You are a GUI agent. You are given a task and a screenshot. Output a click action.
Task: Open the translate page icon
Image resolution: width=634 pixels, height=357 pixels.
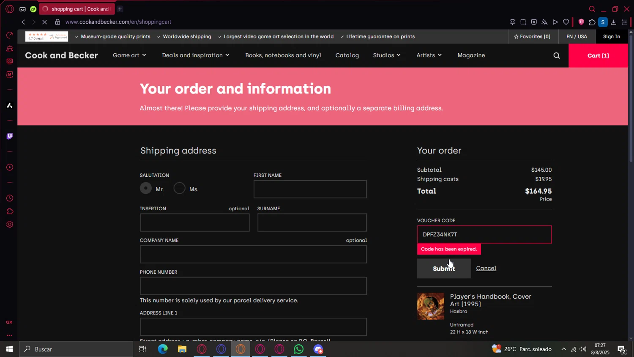pyautogui.click(x=544, y=22)
